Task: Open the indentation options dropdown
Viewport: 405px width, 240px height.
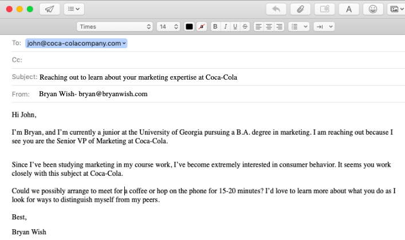Action: tap(324, 26)
